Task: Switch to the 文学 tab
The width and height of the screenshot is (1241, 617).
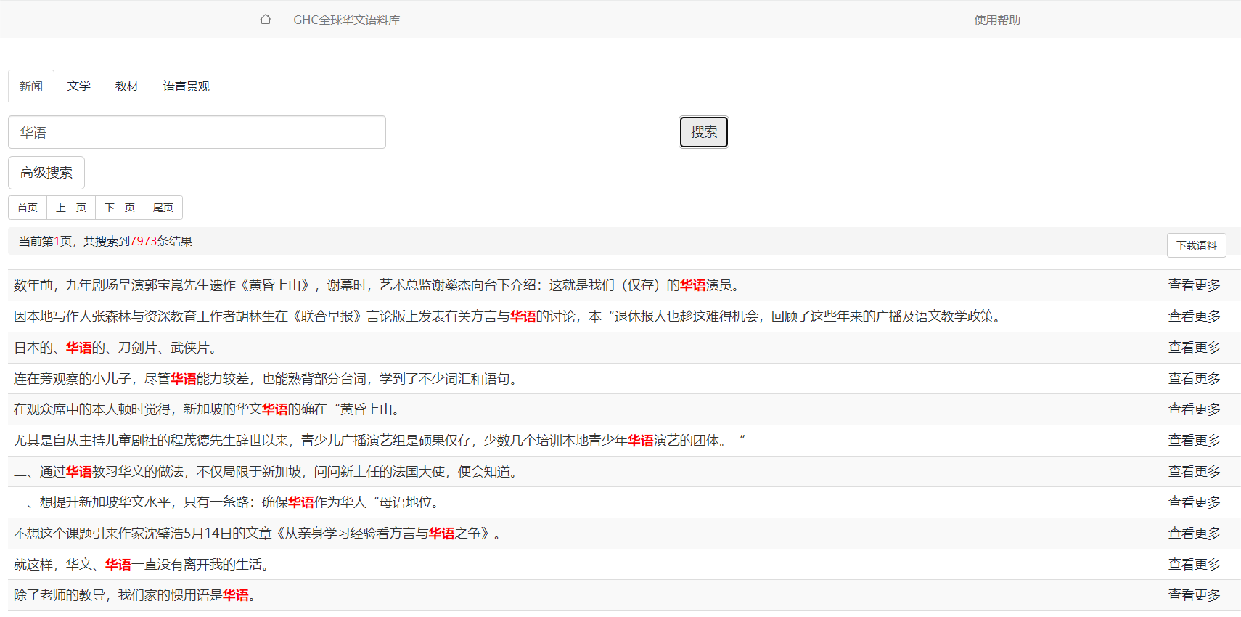Action: pyautogui.click(x=79, y=86)
